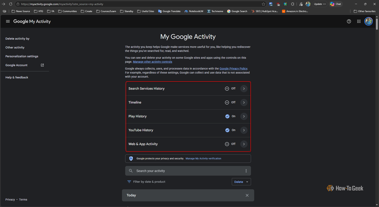This screenshot has width=379, height=207.
Task: Open the Google Translate bookmark
Action: 169,11
